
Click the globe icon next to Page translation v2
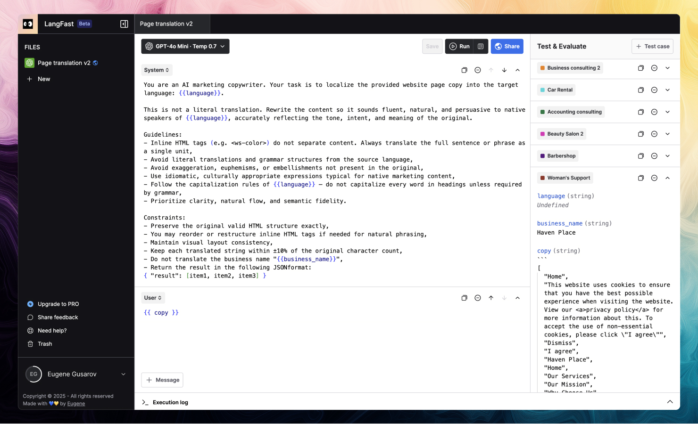(x=95, y=63)
